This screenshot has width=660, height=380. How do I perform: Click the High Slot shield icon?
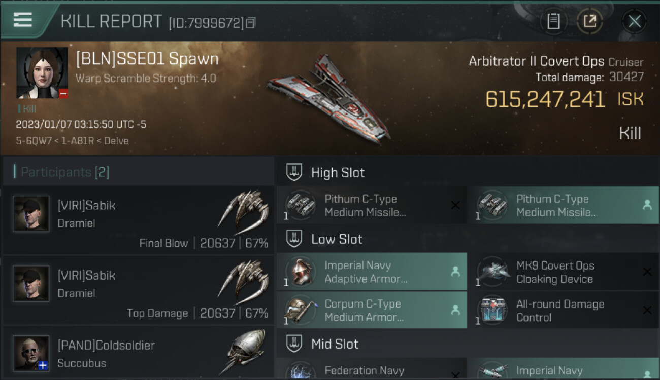(x=294, y=172)
